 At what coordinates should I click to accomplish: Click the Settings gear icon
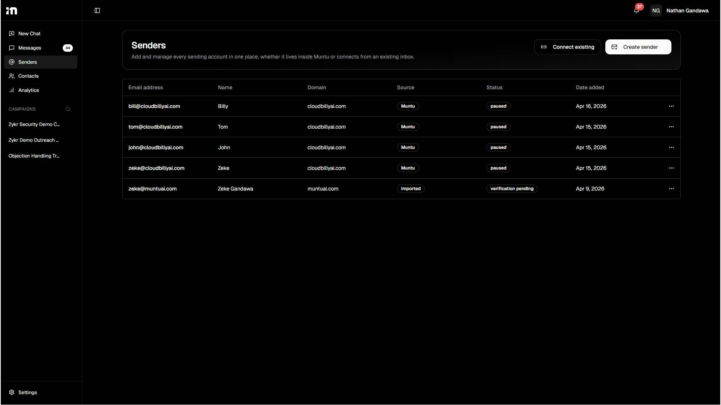[x=12, y=393]
